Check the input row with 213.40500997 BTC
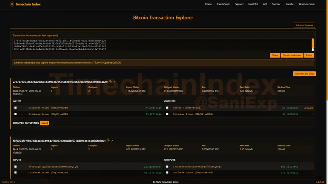The height and width of the screenshot is (184, 328). tap(16, 167)
